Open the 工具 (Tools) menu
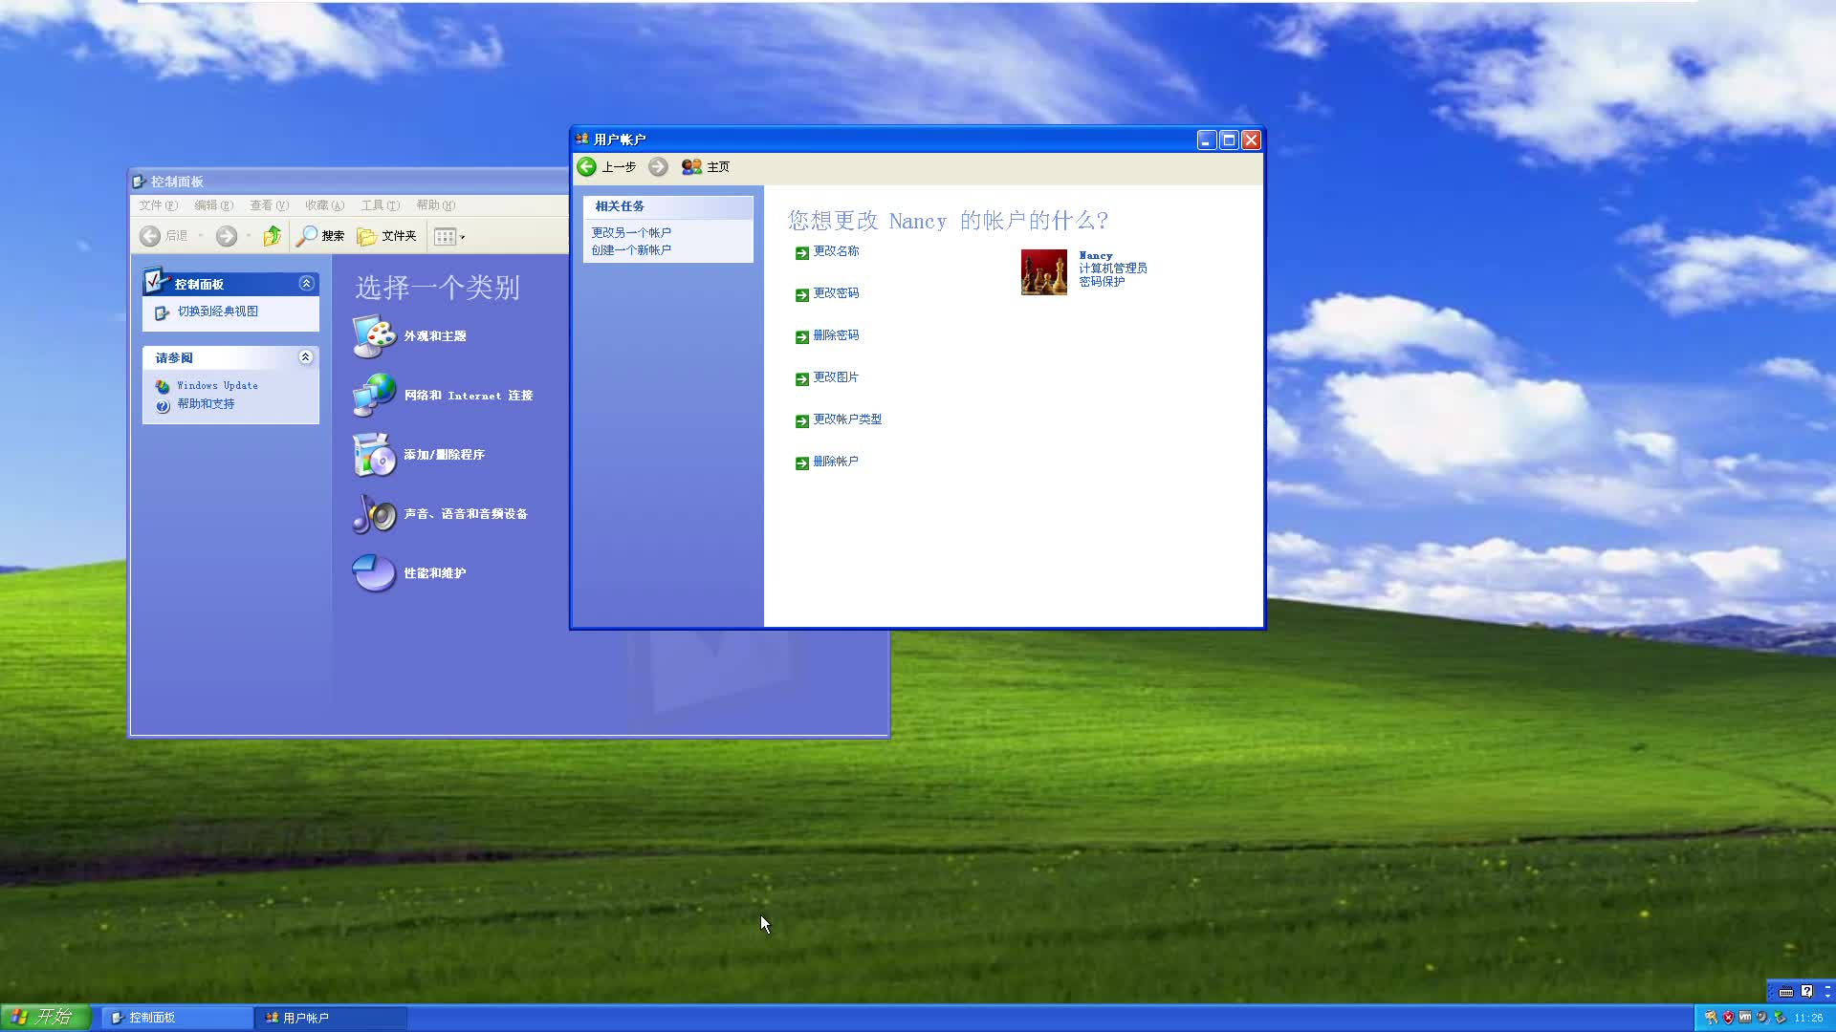Viewport: 1836px width, 1032px height. (x=380, y=205)
